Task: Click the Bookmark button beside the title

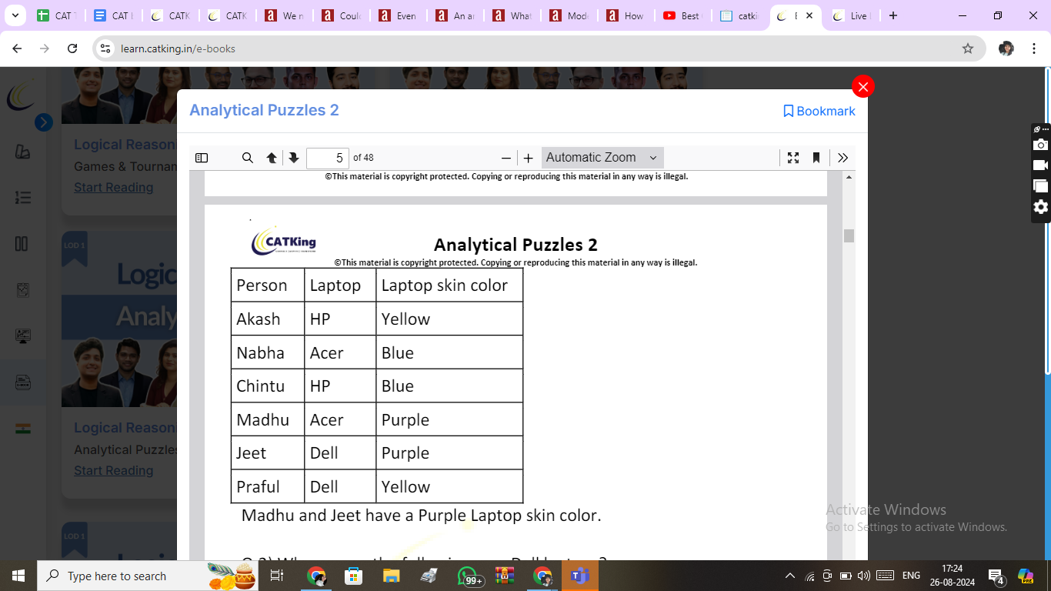Action: (x=819, y=111)
